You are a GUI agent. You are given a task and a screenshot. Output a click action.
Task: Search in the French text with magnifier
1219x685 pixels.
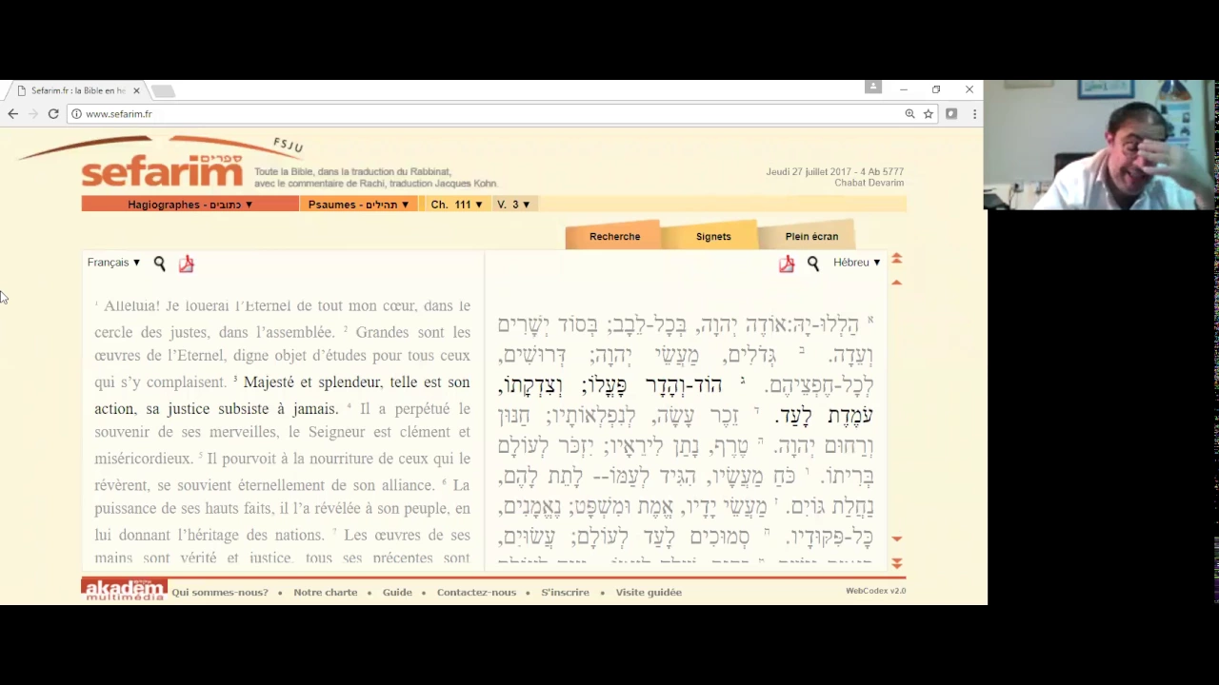[x=160, y=264]
